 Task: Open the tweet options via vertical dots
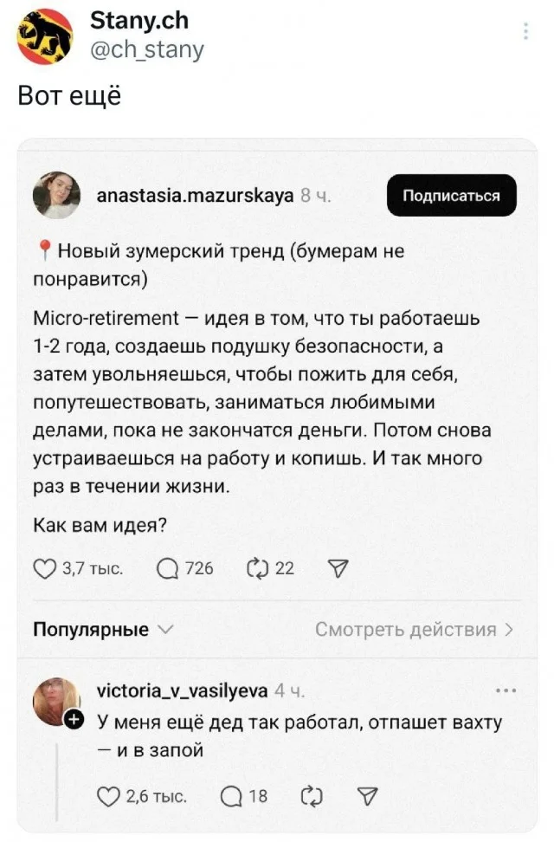(x=526, y=30)
